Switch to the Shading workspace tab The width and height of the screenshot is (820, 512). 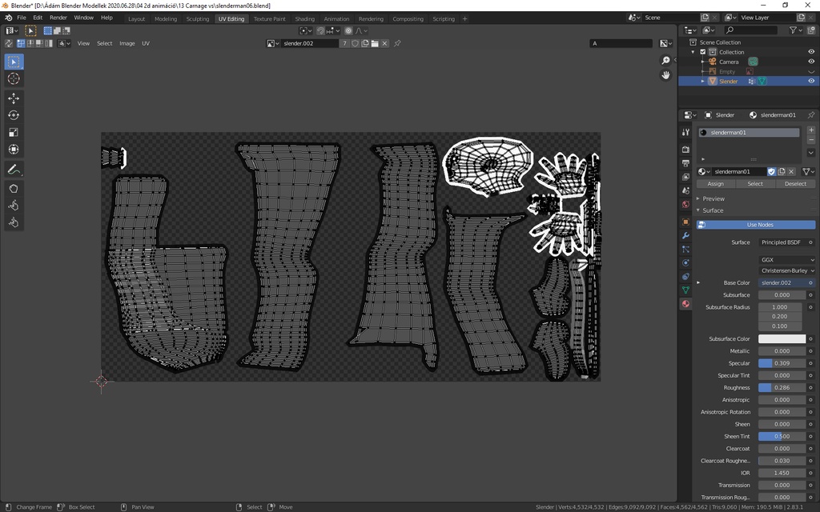coord(304,19)
